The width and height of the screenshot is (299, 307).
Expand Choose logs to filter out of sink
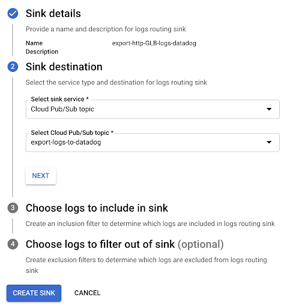click(x=125, y=244)
